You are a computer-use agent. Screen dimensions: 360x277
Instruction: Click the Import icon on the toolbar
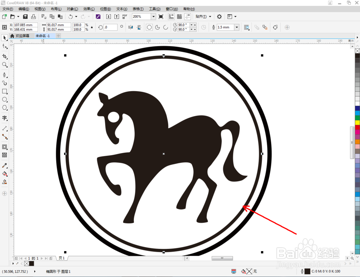click(x=108, y=17)
